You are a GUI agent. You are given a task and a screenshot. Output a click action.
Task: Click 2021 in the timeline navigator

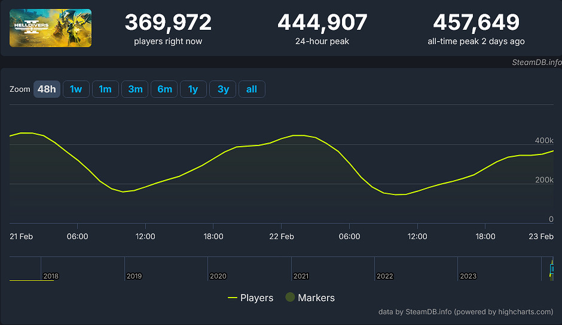click(301, 276)
